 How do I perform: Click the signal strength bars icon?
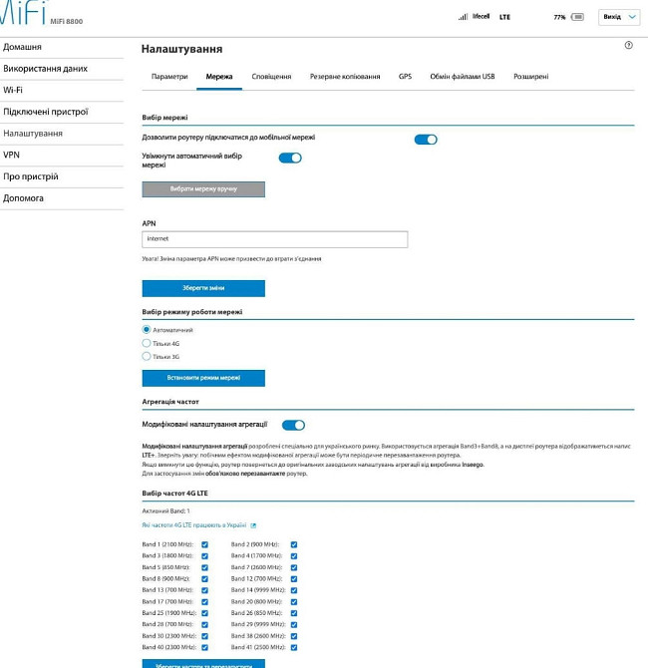click(463, 17)
